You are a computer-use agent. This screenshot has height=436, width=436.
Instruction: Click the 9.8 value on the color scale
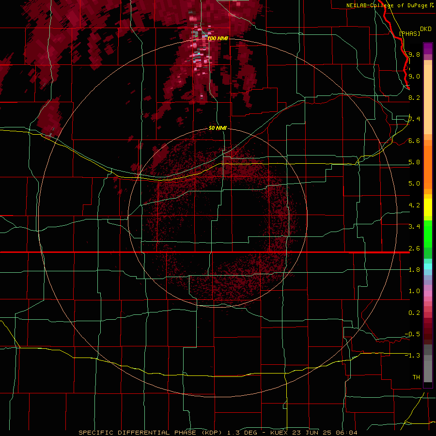[414, 54]
